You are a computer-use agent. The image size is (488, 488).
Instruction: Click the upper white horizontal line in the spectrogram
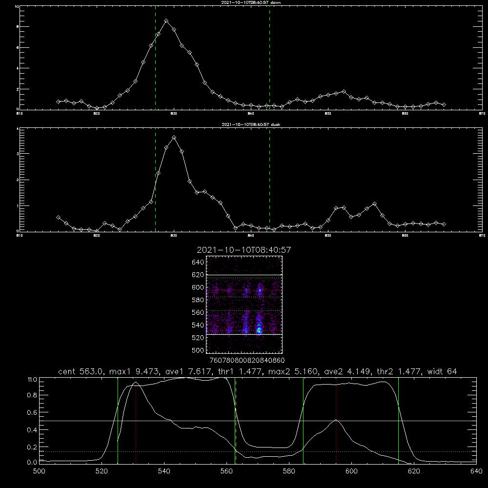(x=244, y=275)
